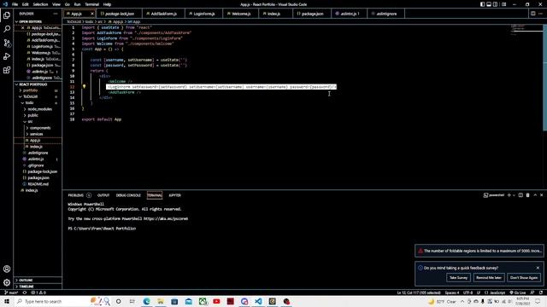Click the Take Survey button

[458, 278]
